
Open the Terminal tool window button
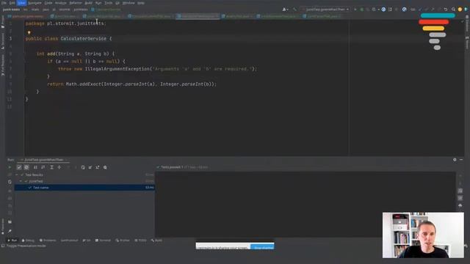coord(103,241)
